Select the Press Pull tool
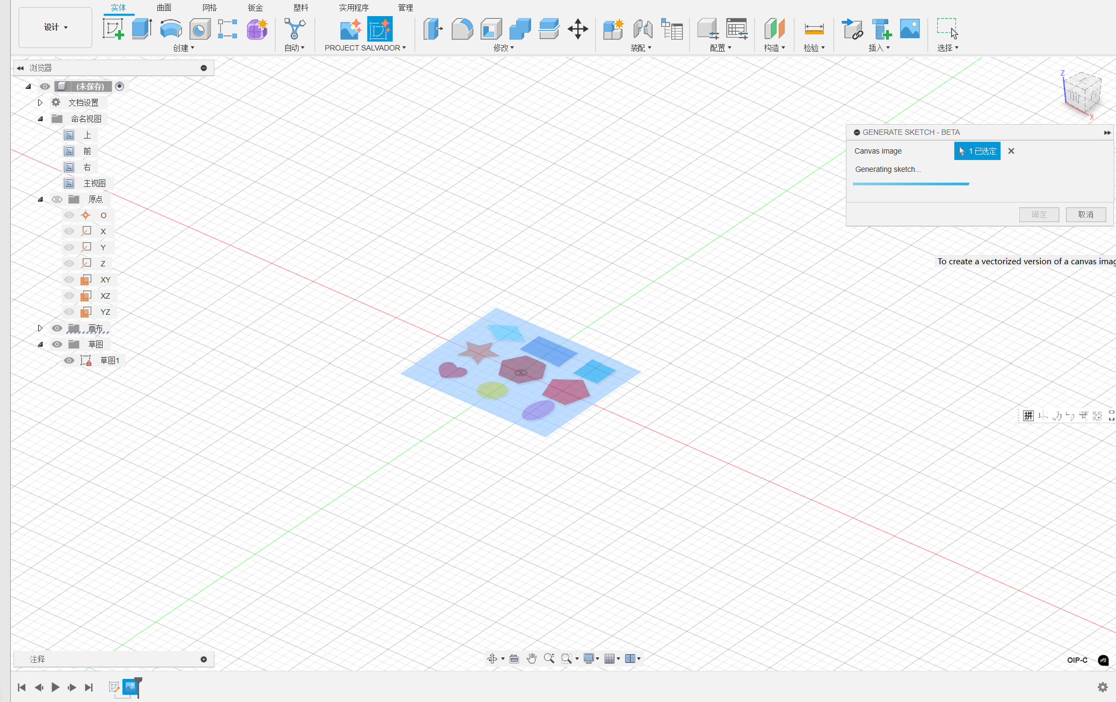Image resolution: width=1116 pixels, height=702 pixels. [433, 29]
